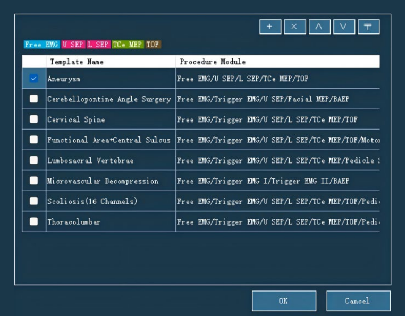Select the Microvascular Decompression template row
The image size is (406, 317).
(x=103, y=181)
